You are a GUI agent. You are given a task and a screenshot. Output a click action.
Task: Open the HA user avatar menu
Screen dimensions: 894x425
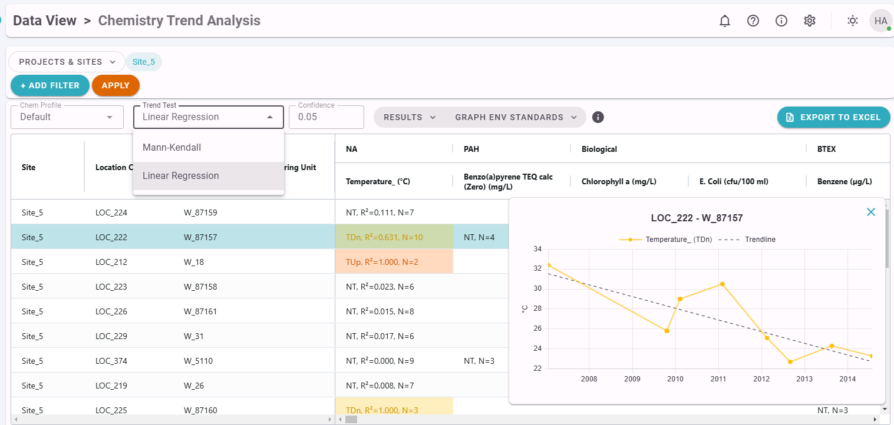click(880, 21)
